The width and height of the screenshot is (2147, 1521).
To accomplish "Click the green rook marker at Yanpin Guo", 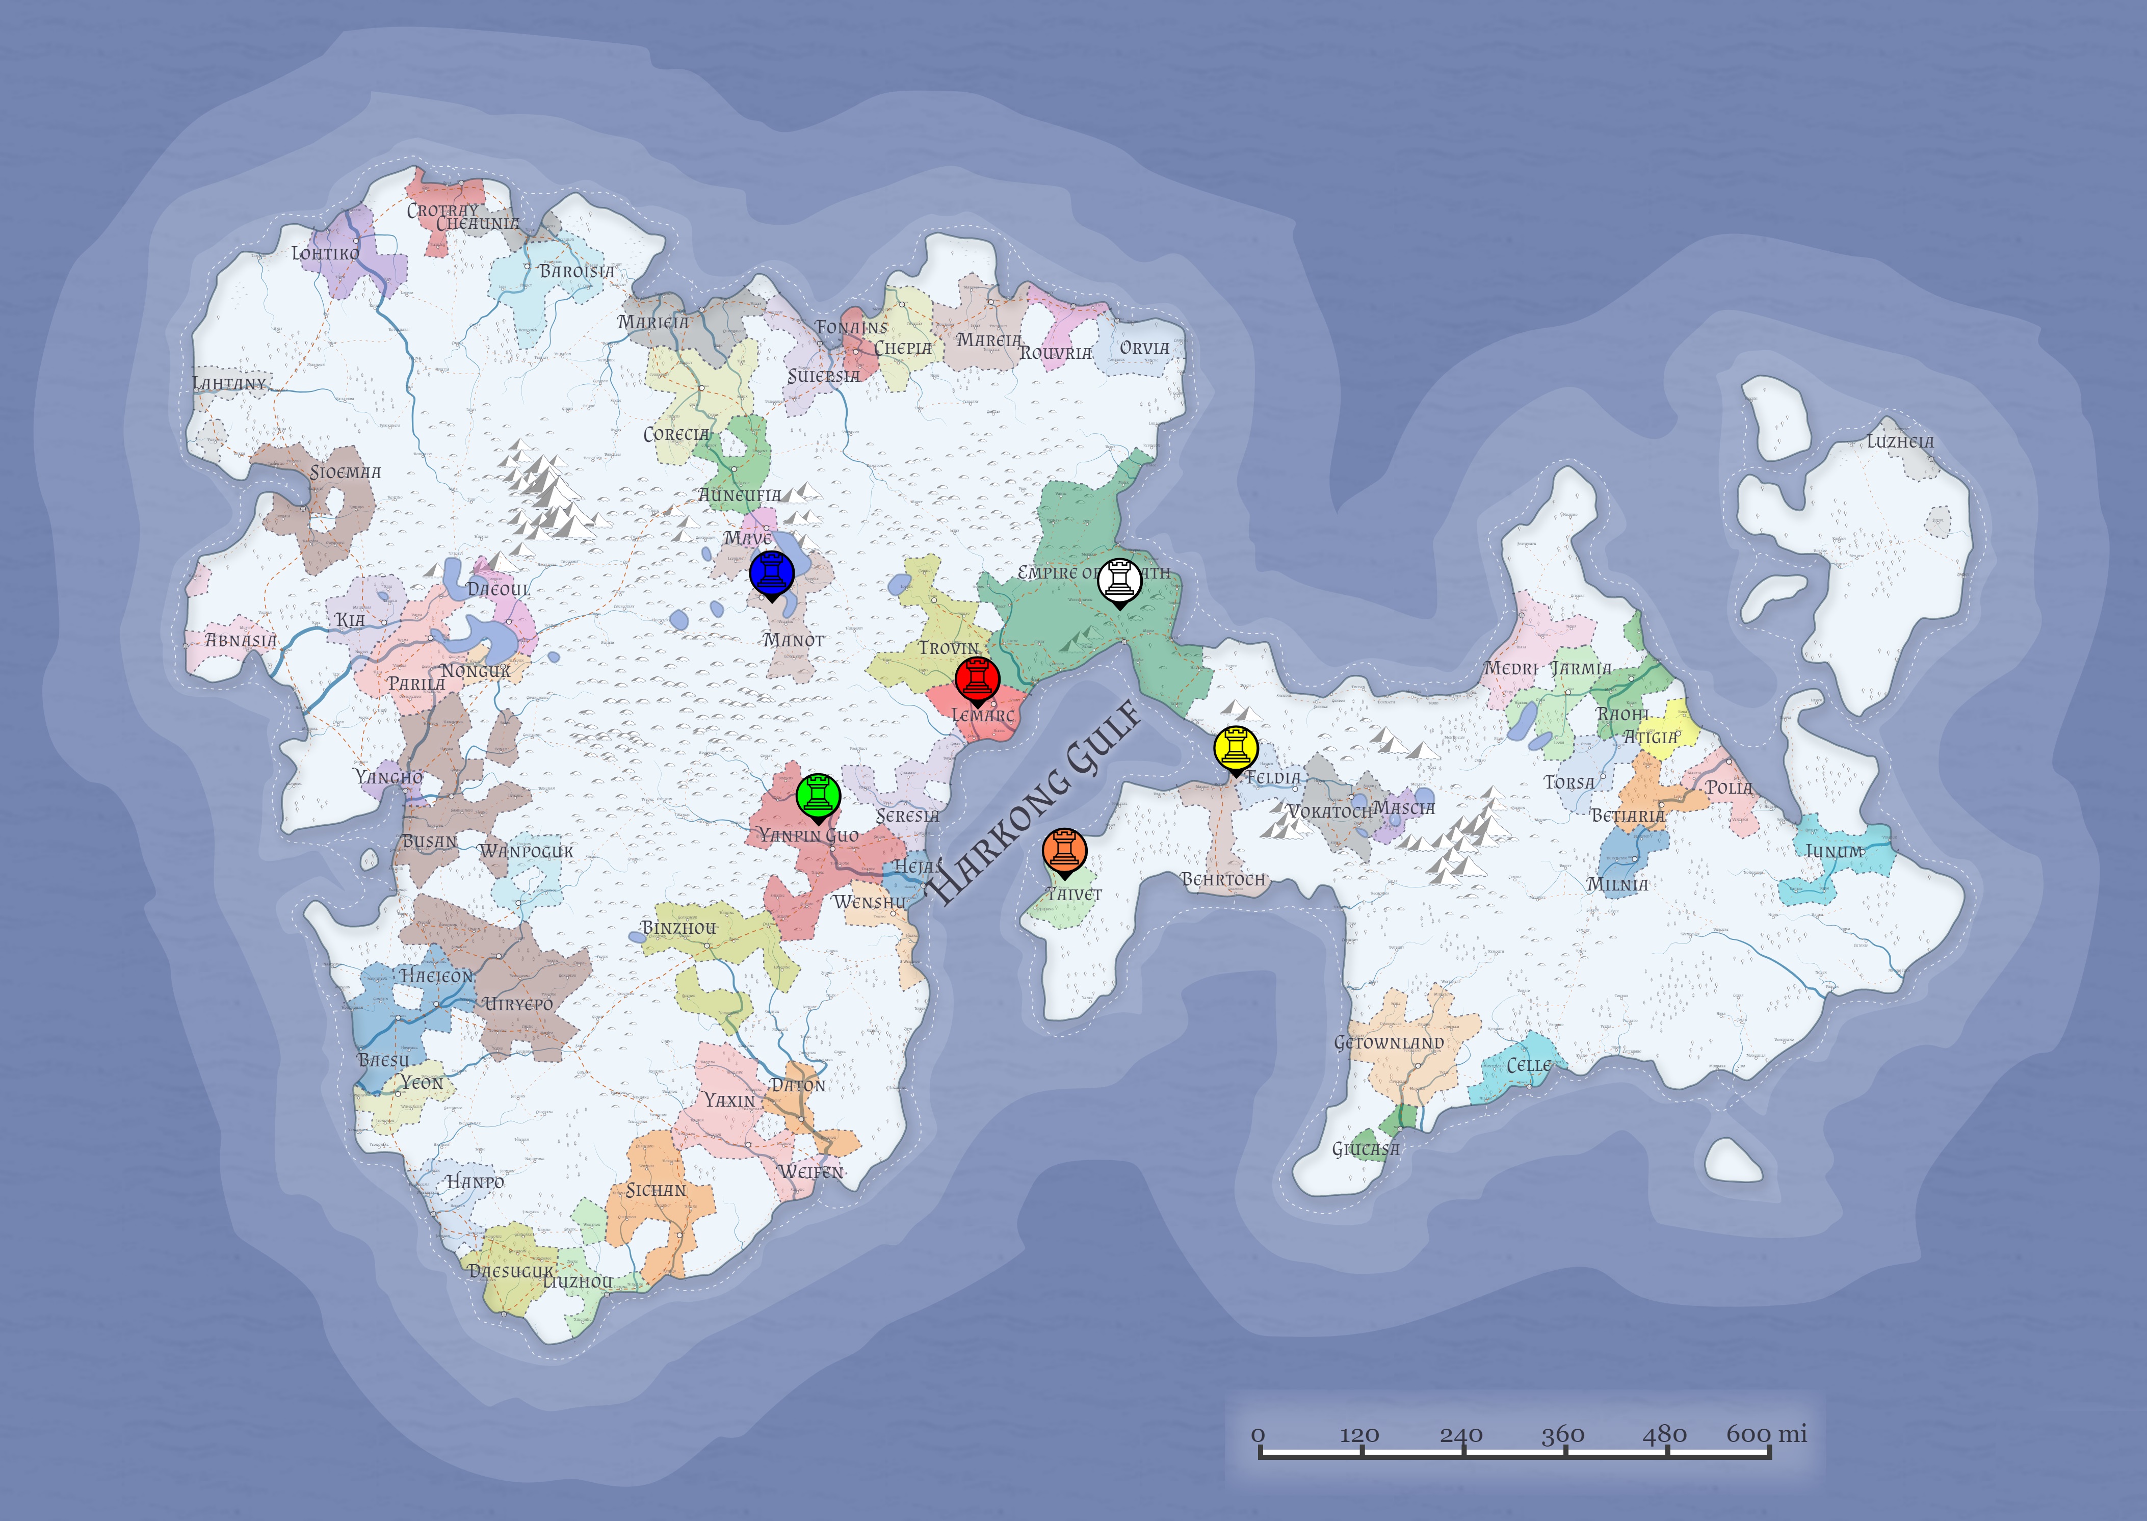I will 818,795.
